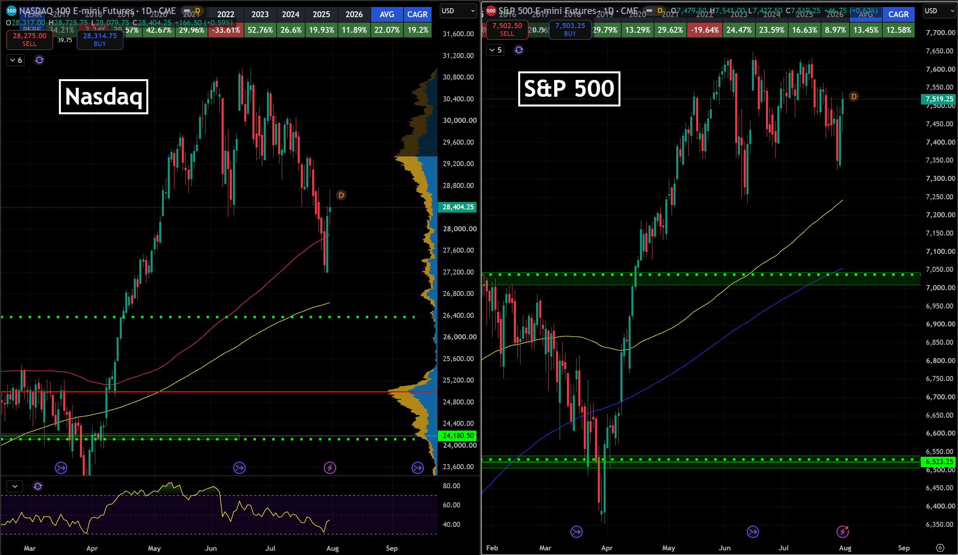Image resolution: width=958 pixels, height=555 pixels.
Task: Click the 80.00 level on the RSI scale
Action: tap(451, 486)
